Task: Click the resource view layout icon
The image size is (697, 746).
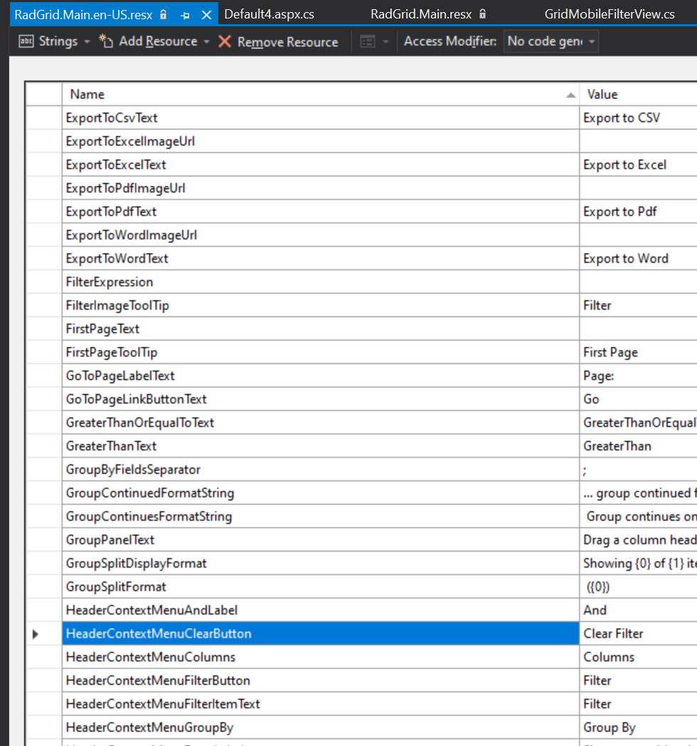Action: [x=367, y=42]
